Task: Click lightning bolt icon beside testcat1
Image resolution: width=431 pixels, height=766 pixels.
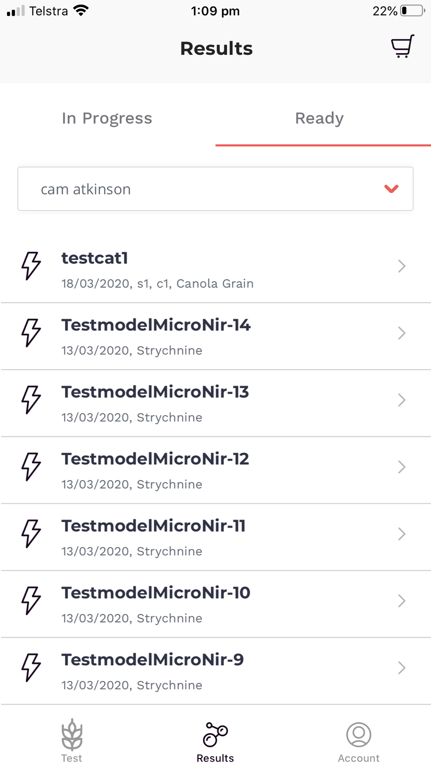Action: (31, 266)
